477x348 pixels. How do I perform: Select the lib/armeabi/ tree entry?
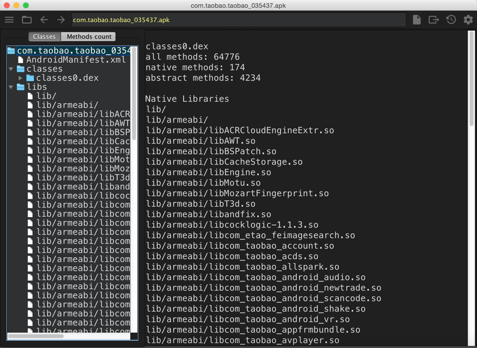point(67,105)
